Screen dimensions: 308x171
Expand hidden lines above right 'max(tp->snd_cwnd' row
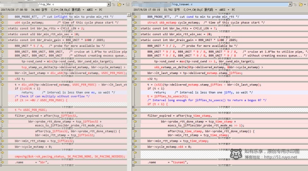(x=133, y=58)
